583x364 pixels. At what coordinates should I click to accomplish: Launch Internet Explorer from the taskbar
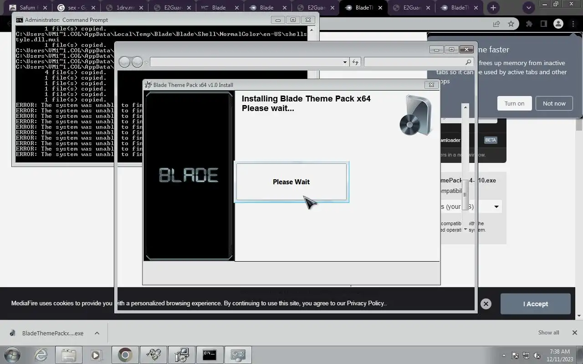[41, 355]
